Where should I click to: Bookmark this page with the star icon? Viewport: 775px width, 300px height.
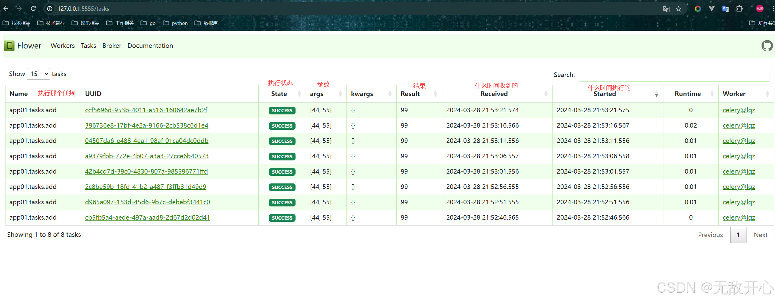pyautogui.click(x=678, y=9)
